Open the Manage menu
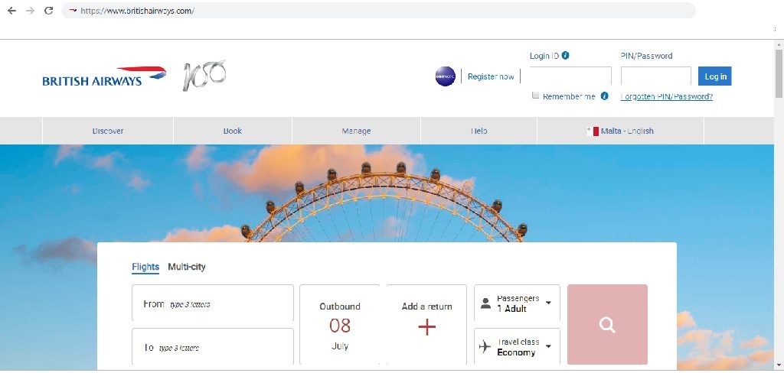The height and width of the screenshot is (373, 784). pos(357,131)
